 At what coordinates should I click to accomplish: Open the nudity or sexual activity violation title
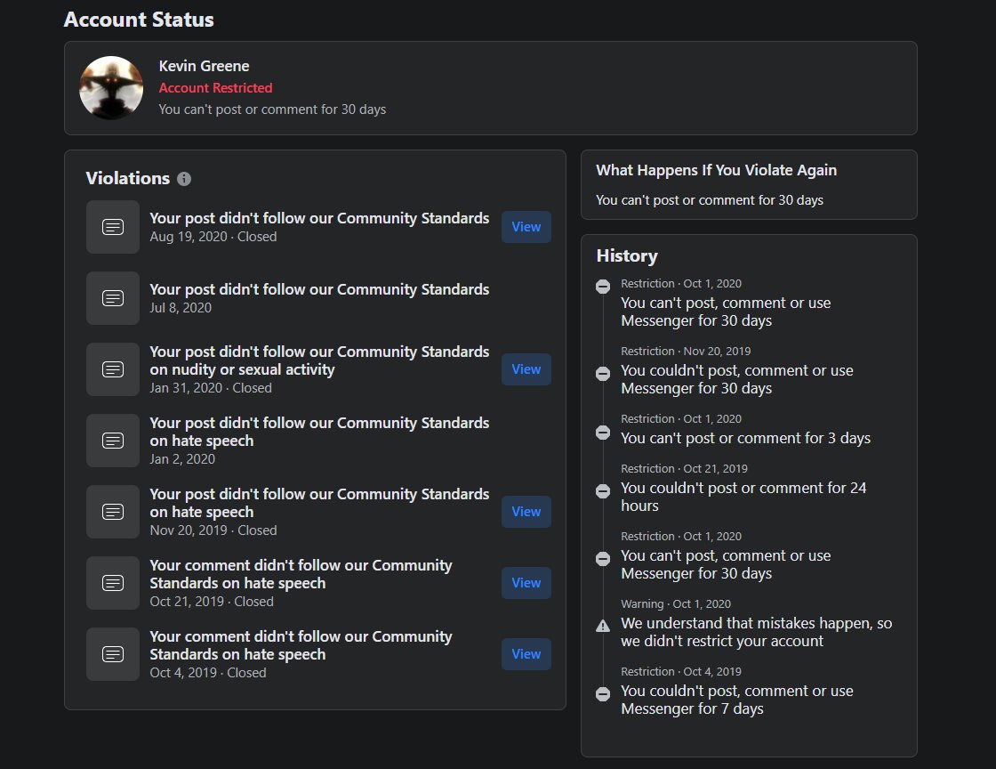[319, 360]
